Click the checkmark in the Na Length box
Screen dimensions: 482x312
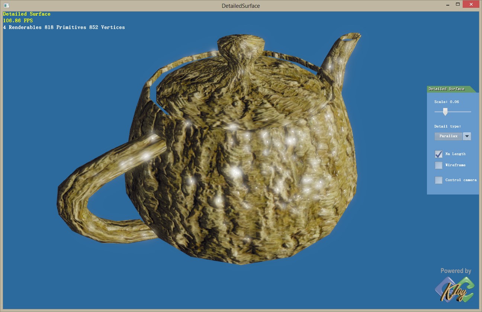(439, 154)
